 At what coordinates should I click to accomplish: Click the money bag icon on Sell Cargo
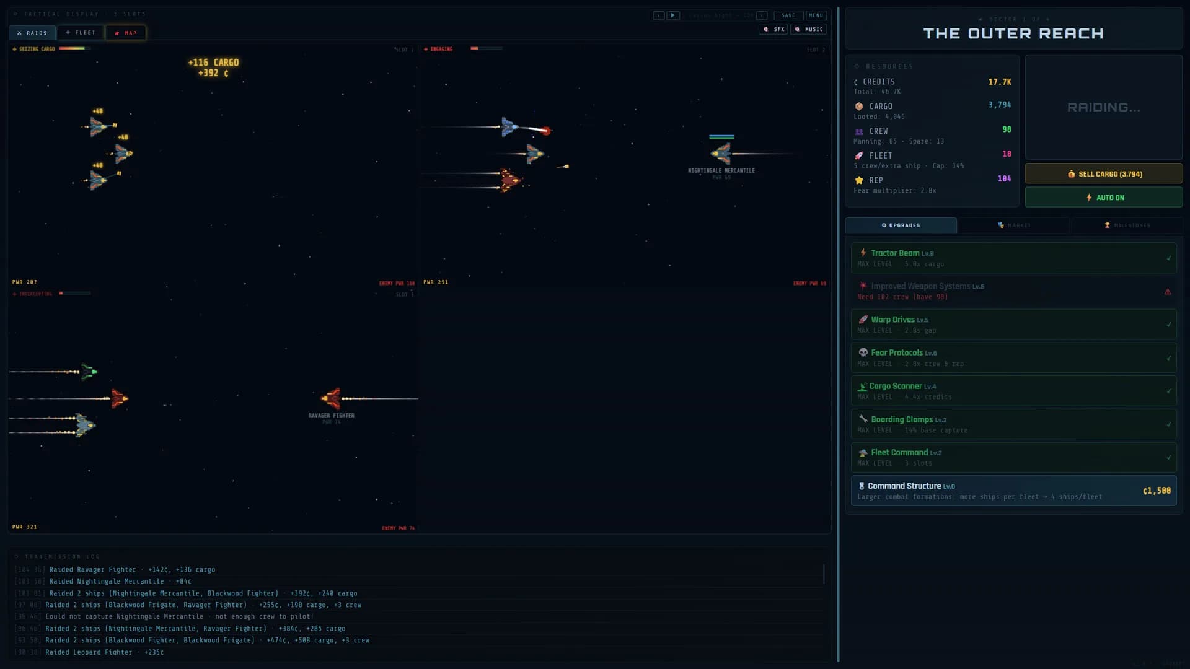1071,174
